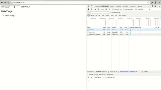
Task: Open the (index):21 initiator link
Action: 115,32
